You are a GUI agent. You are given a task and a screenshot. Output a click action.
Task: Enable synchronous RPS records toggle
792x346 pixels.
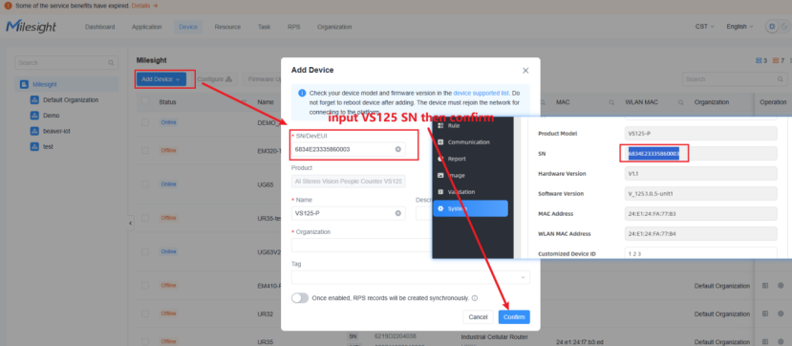tap(300, 298)
